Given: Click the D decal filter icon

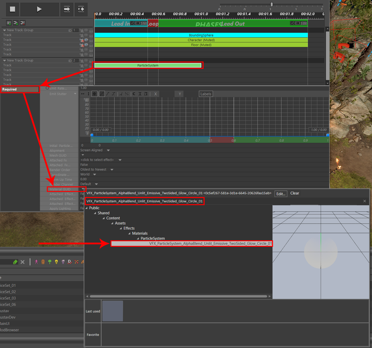Looking at the screenshot, I should [70, 262].
